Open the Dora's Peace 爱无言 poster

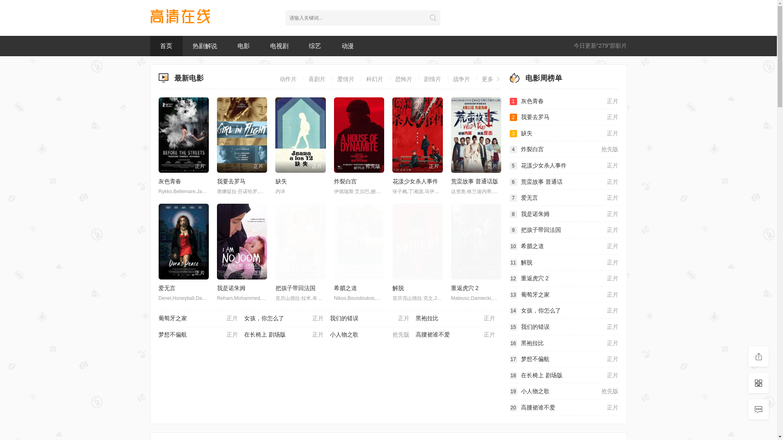point(184,242)
